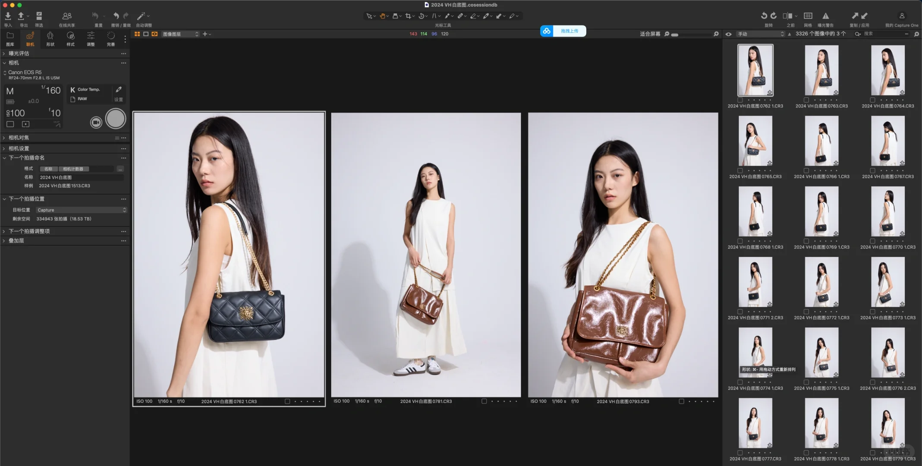Switch to the 联机 tethering tab
The image size is (922, 466).
click(30, 38)
